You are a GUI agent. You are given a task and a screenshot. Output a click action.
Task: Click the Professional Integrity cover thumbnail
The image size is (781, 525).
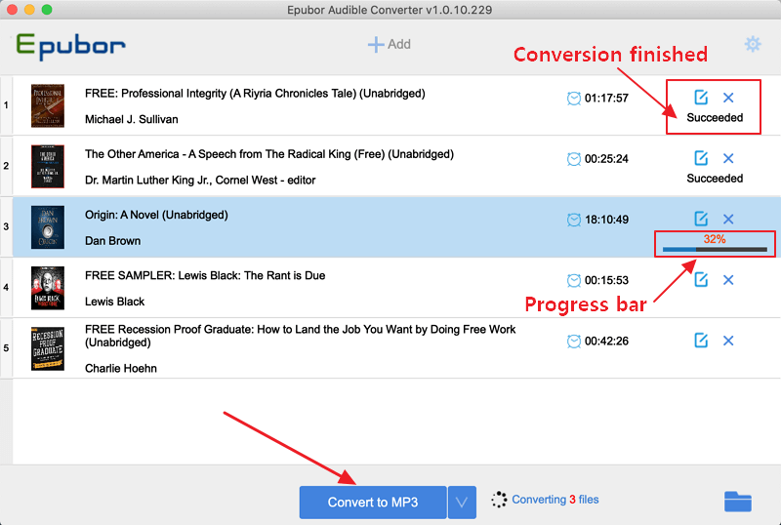pyautogui.click(x=48, y=105)
